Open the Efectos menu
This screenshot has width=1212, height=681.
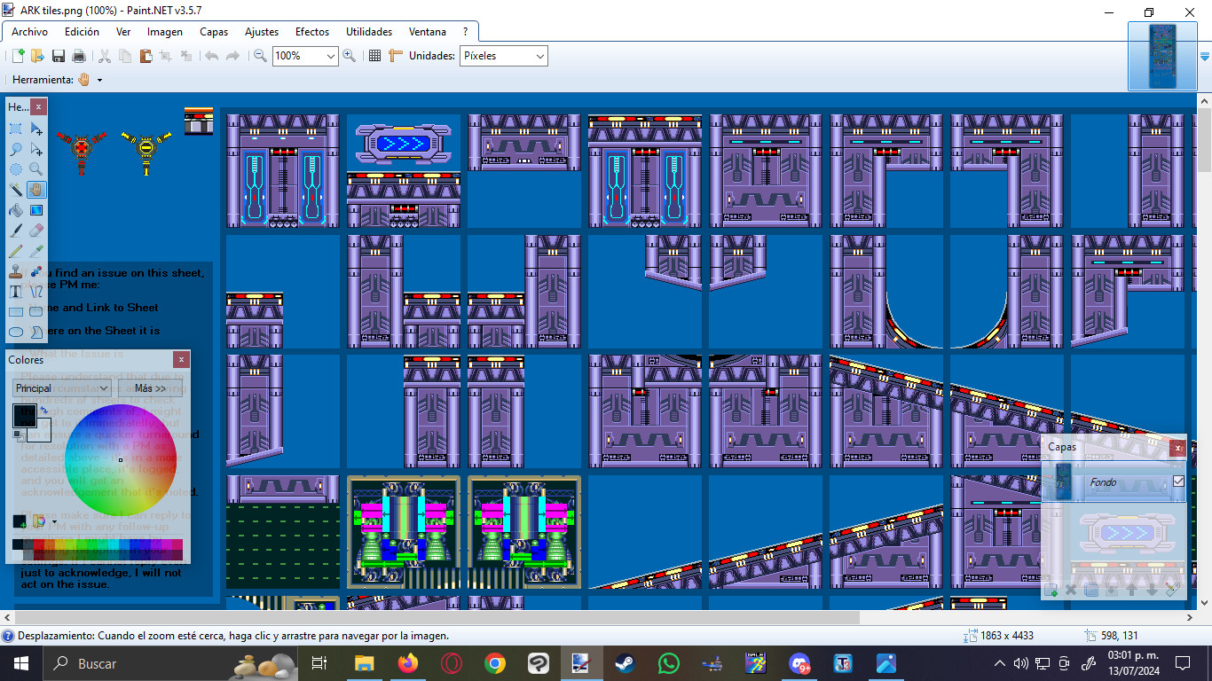tap(311, 31)
